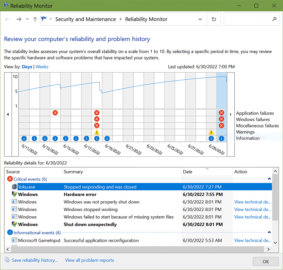The width and height of the screenshot is (283, 270).
Task: Move chart earlier with left arrow
Action: tap(8, 114)
